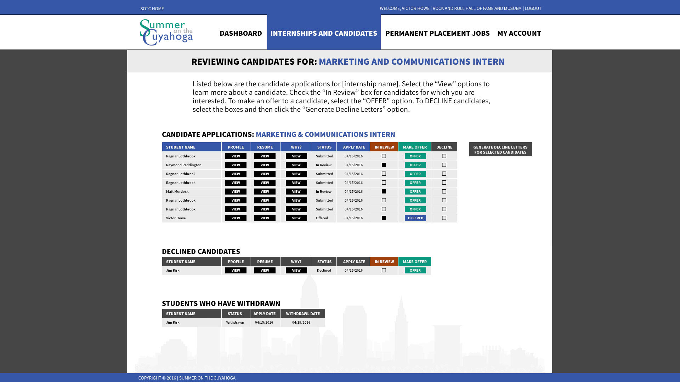The width and height of the screenshot is (680, 382).
Task: Click the Decline column header
Action: point(444,147)
